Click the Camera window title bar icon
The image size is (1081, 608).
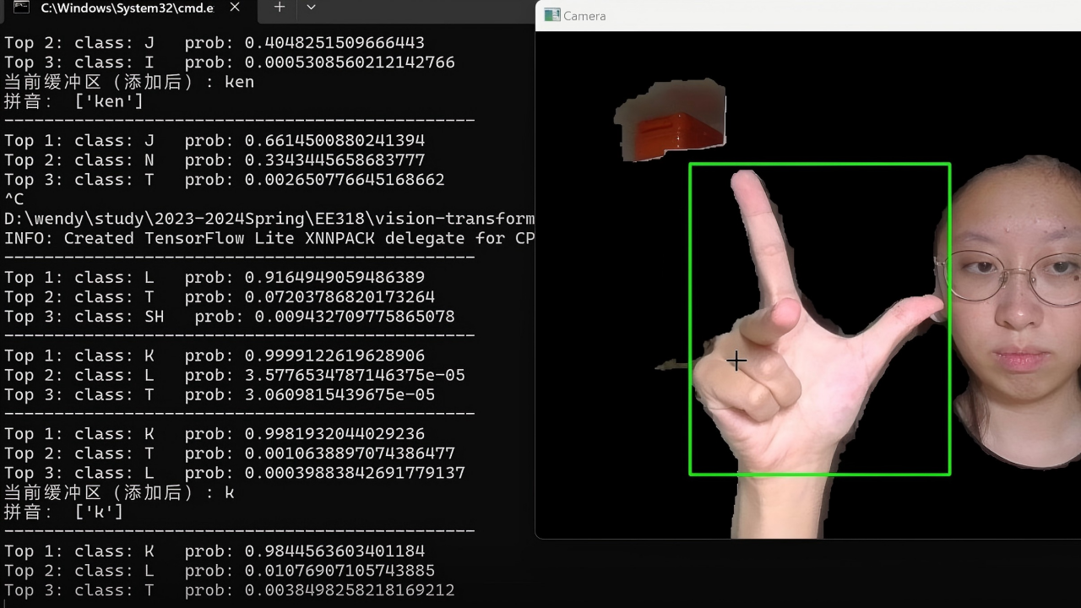tap(552, 15)
